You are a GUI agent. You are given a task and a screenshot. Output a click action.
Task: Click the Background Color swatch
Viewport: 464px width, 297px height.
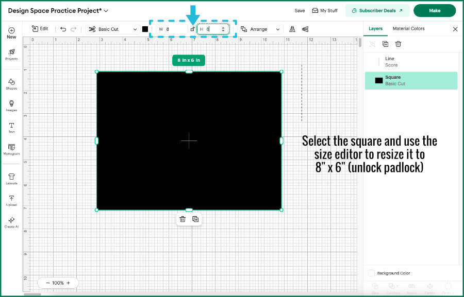(371, 273)
